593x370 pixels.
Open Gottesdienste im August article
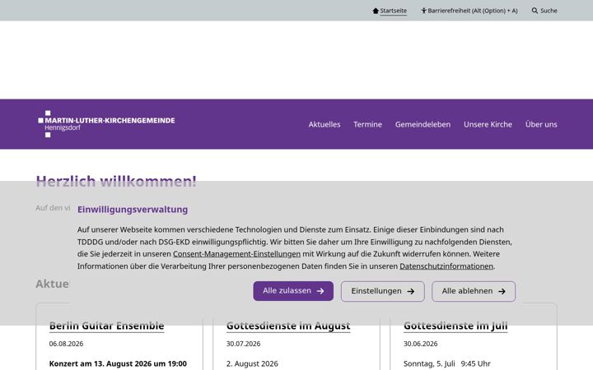pyautogui.click(x=288, y=326)
